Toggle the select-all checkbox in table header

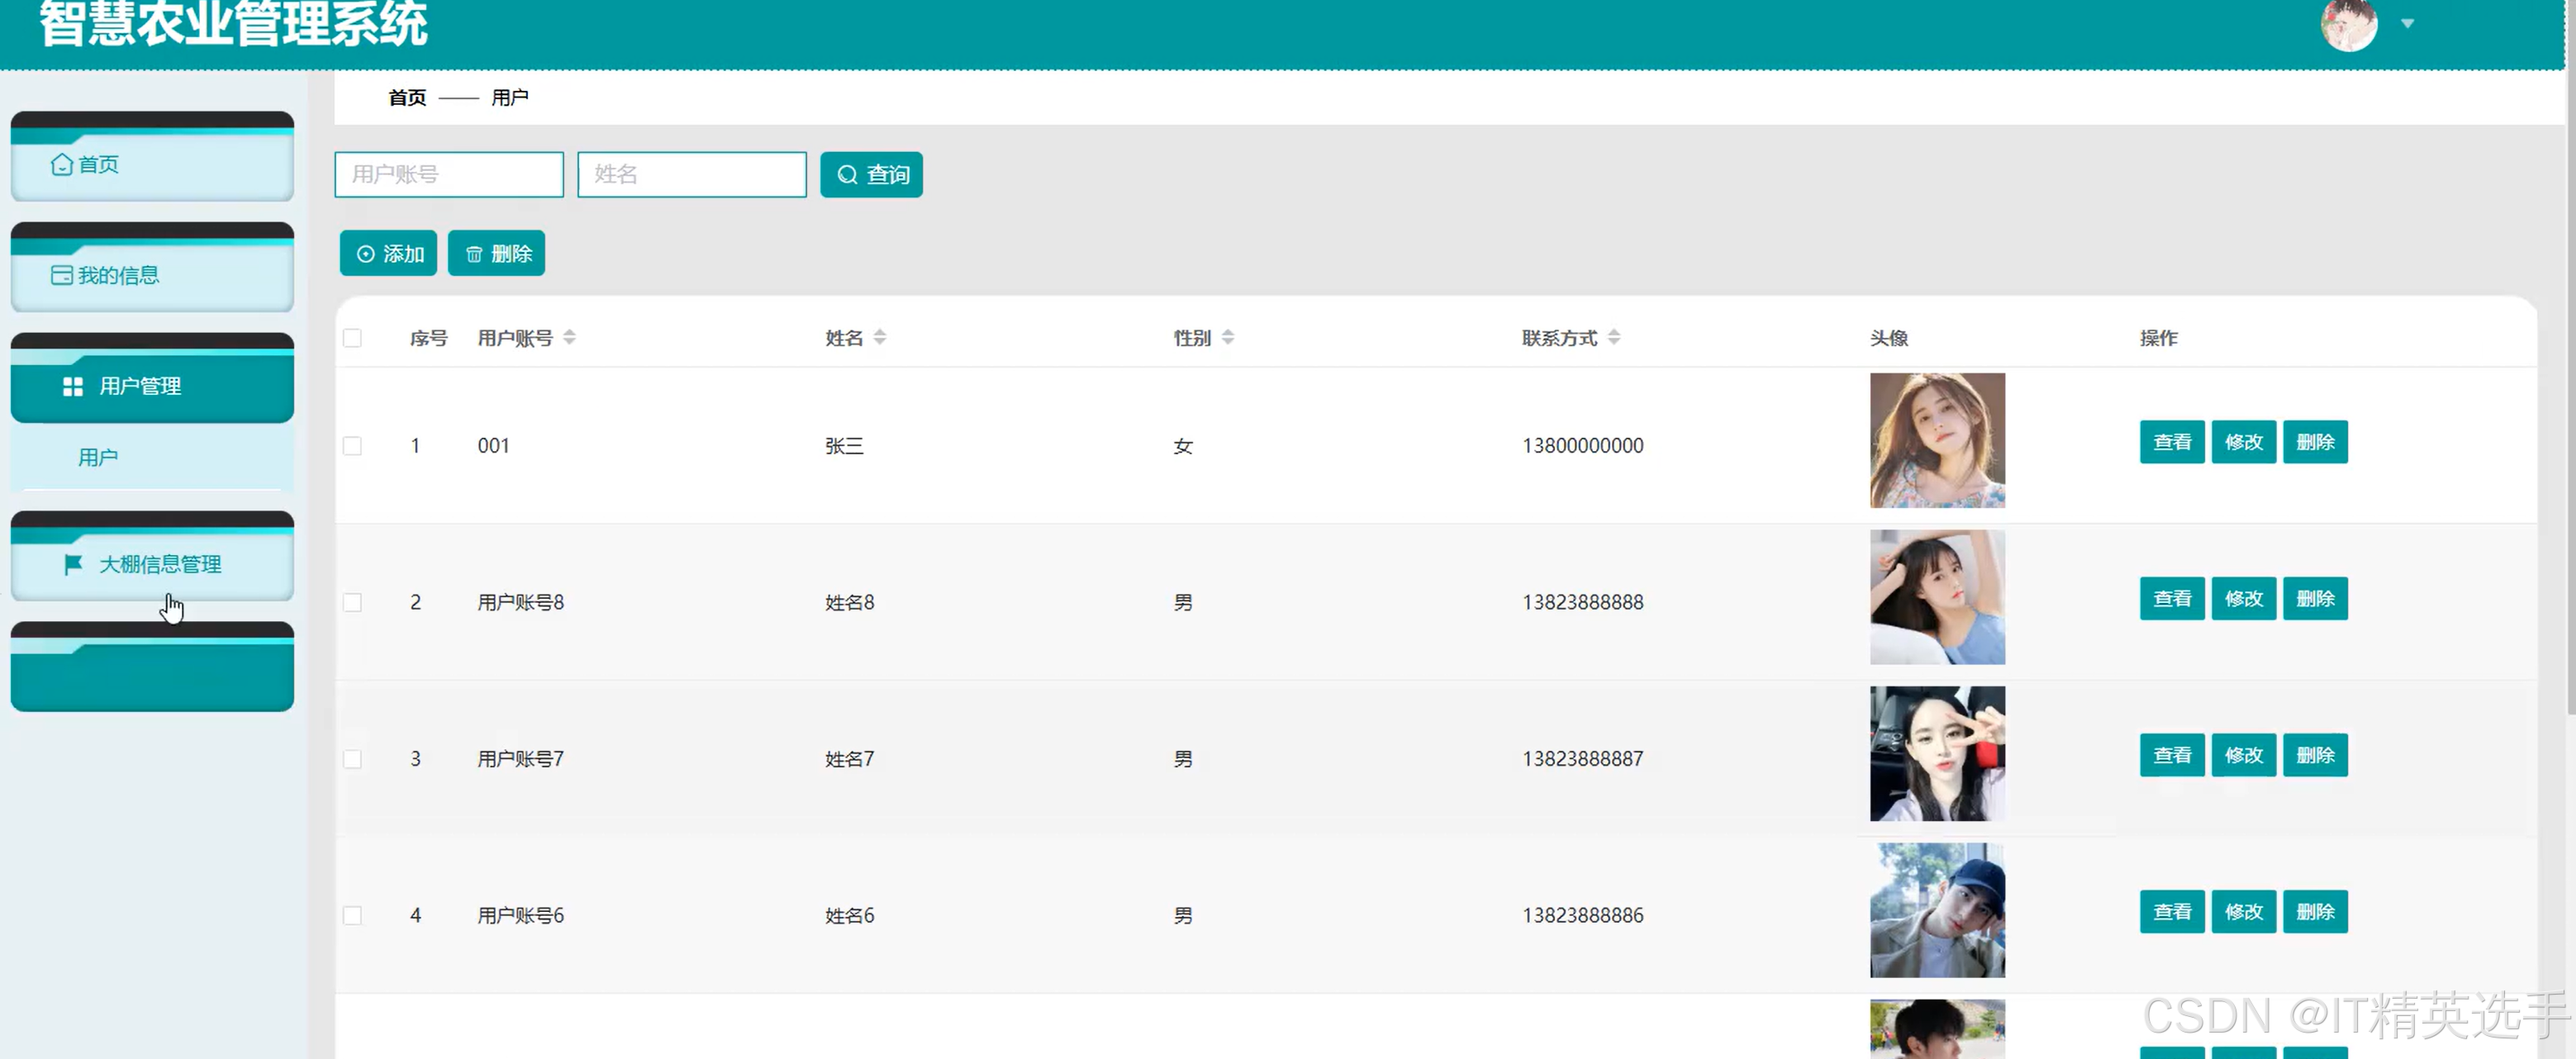(x=352, y=338)
